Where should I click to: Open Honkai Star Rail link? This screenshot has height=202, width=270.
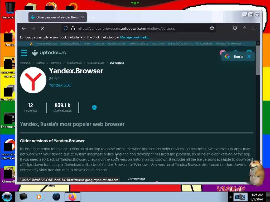[x=117, y=44]
